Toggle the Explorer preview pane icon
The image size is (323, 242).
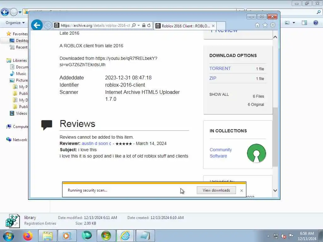pos(304,23)
